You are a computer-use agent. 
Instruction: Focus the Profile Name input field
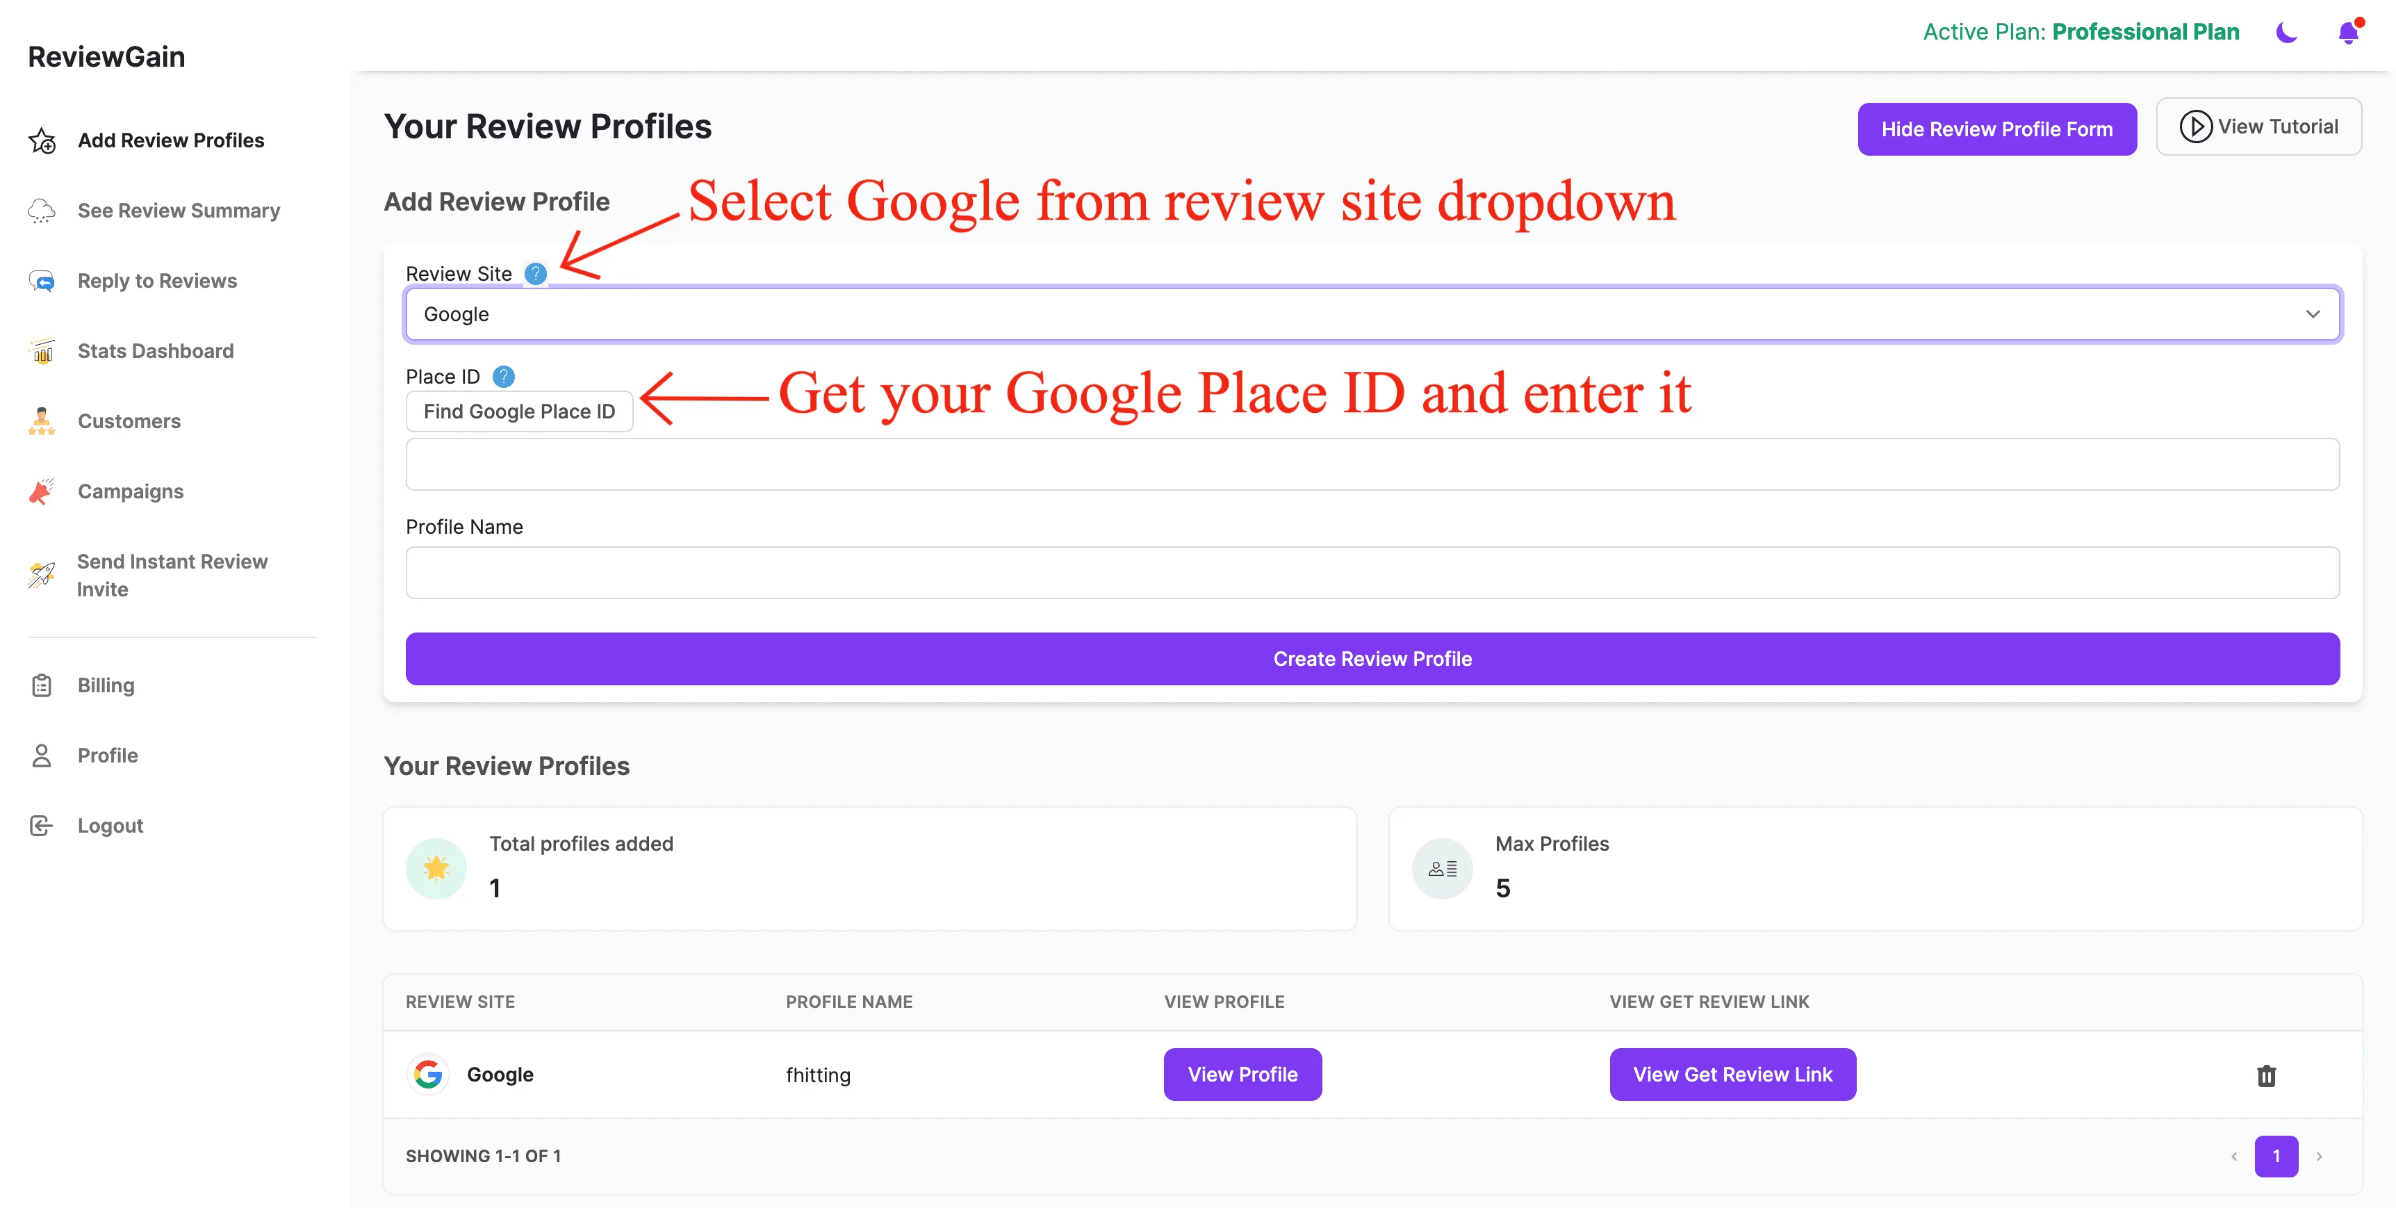pyautogui.click(x=1373, y=572)
